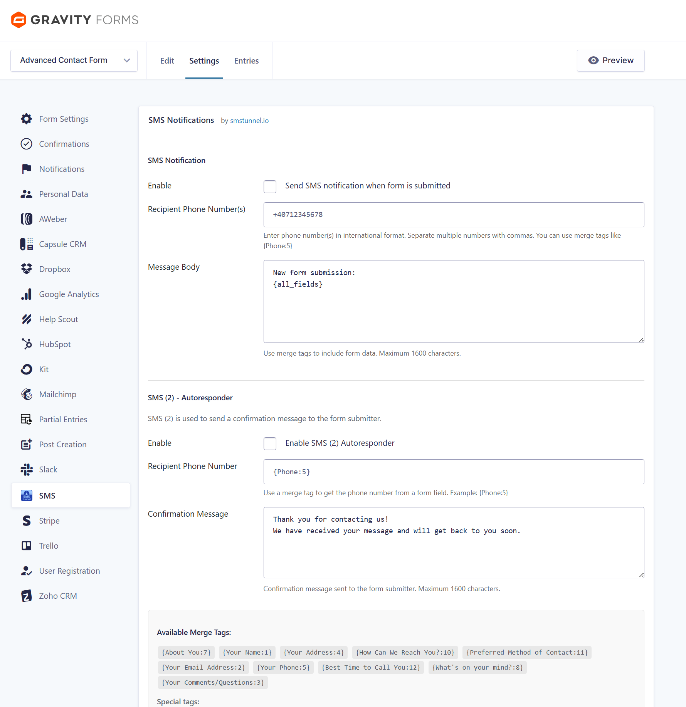Click the Gravity Forms logo
686x707 pixels.
(74, 20)
